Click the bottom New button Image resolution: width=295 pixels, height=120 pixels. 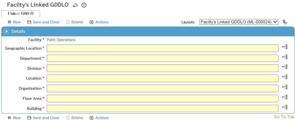[x=17, y=118]
